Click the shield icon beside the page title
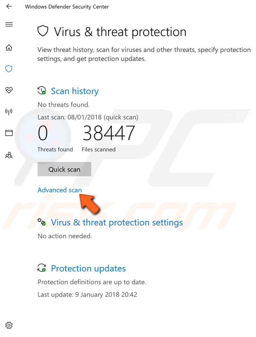 pyautogui.click(x=42, y=31)
